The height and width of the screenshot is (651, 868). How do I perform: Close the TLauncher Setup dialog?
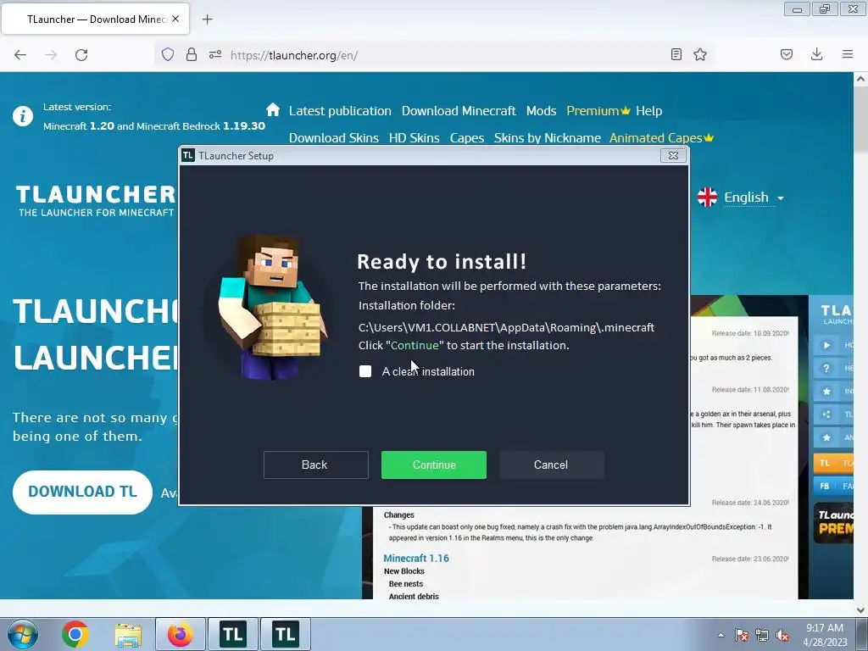(x=673, y=156)
